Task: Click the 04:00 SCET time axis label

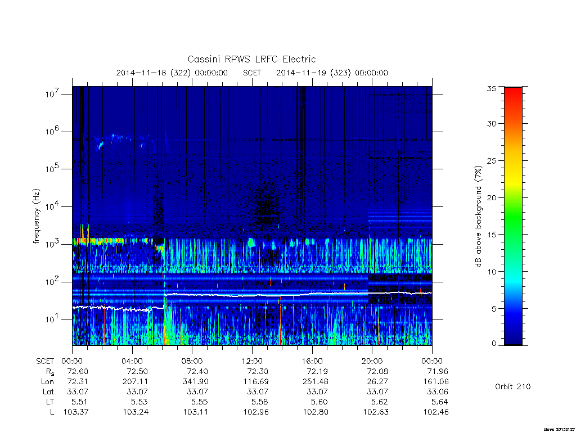Action: (x=132, y=361)
